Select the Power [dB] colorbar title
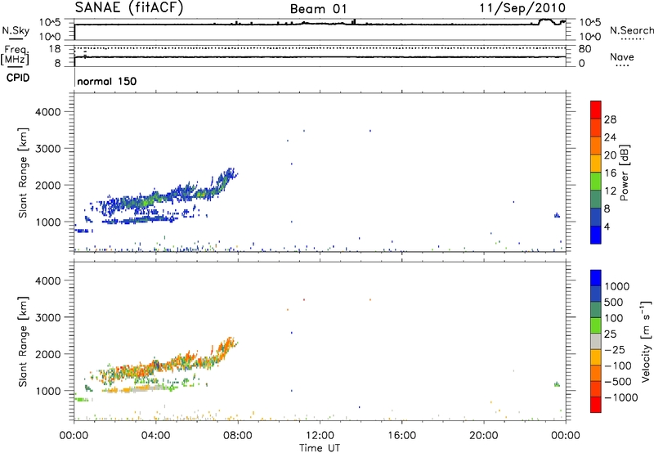The height and width of the screenshot is (453, 654). coord(625,173)
